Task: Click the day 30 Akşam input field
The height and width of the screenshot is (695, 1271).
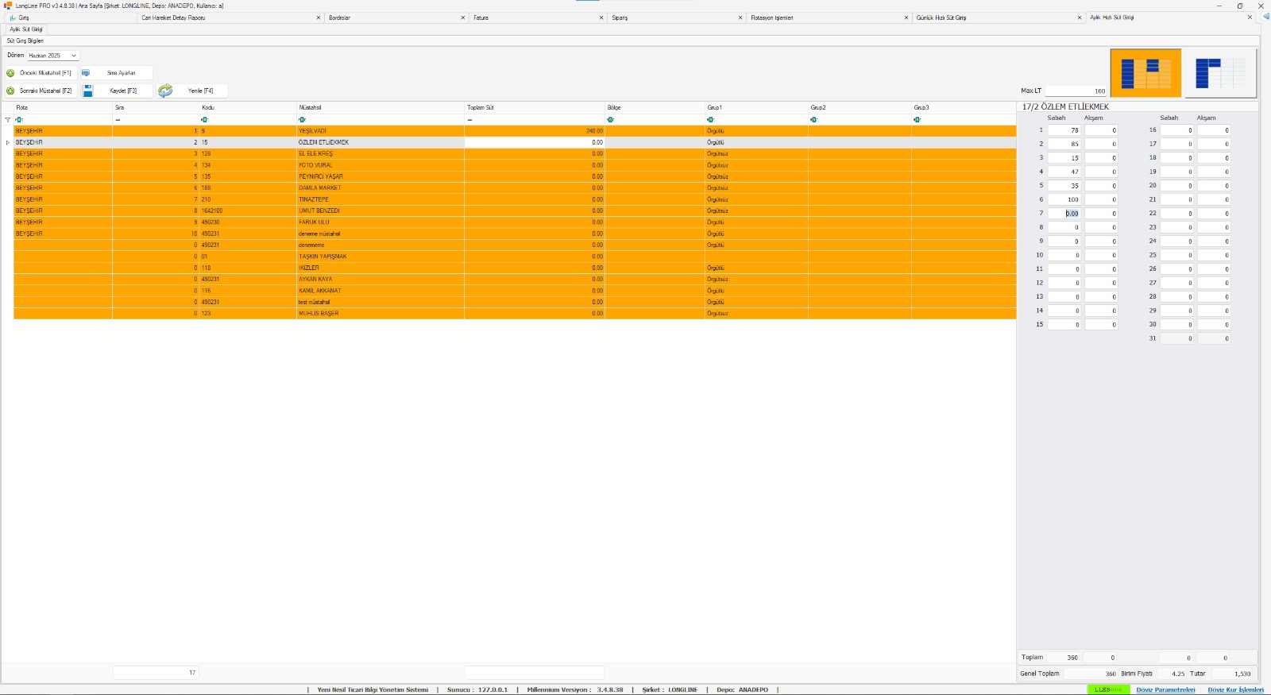Action: pos(1214,325)
